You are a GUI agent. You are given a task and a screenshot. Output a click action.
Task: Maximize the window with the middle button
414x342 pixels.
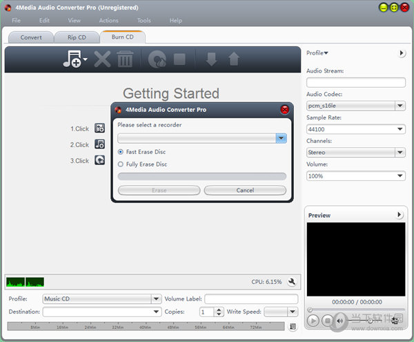pyautogui.click(x=394, y=8)
